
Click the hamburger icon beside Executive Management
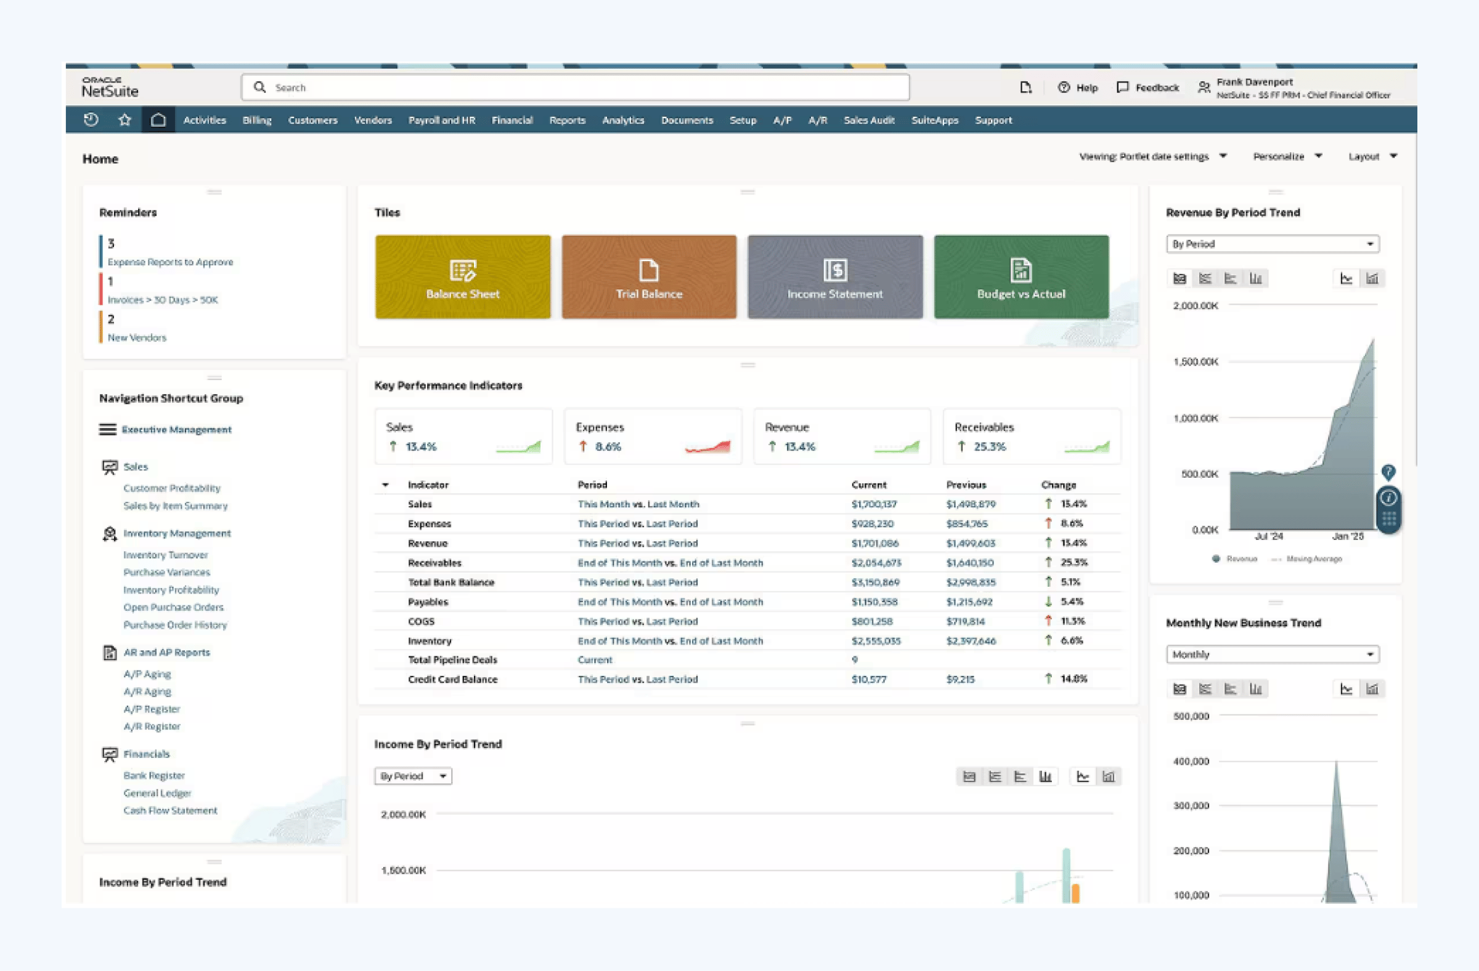pos(107,430)
